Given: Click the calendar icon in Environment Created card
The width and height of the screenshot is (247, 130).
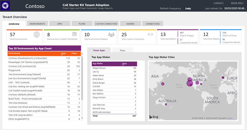Looking at the screenshot, I should 74,34.
